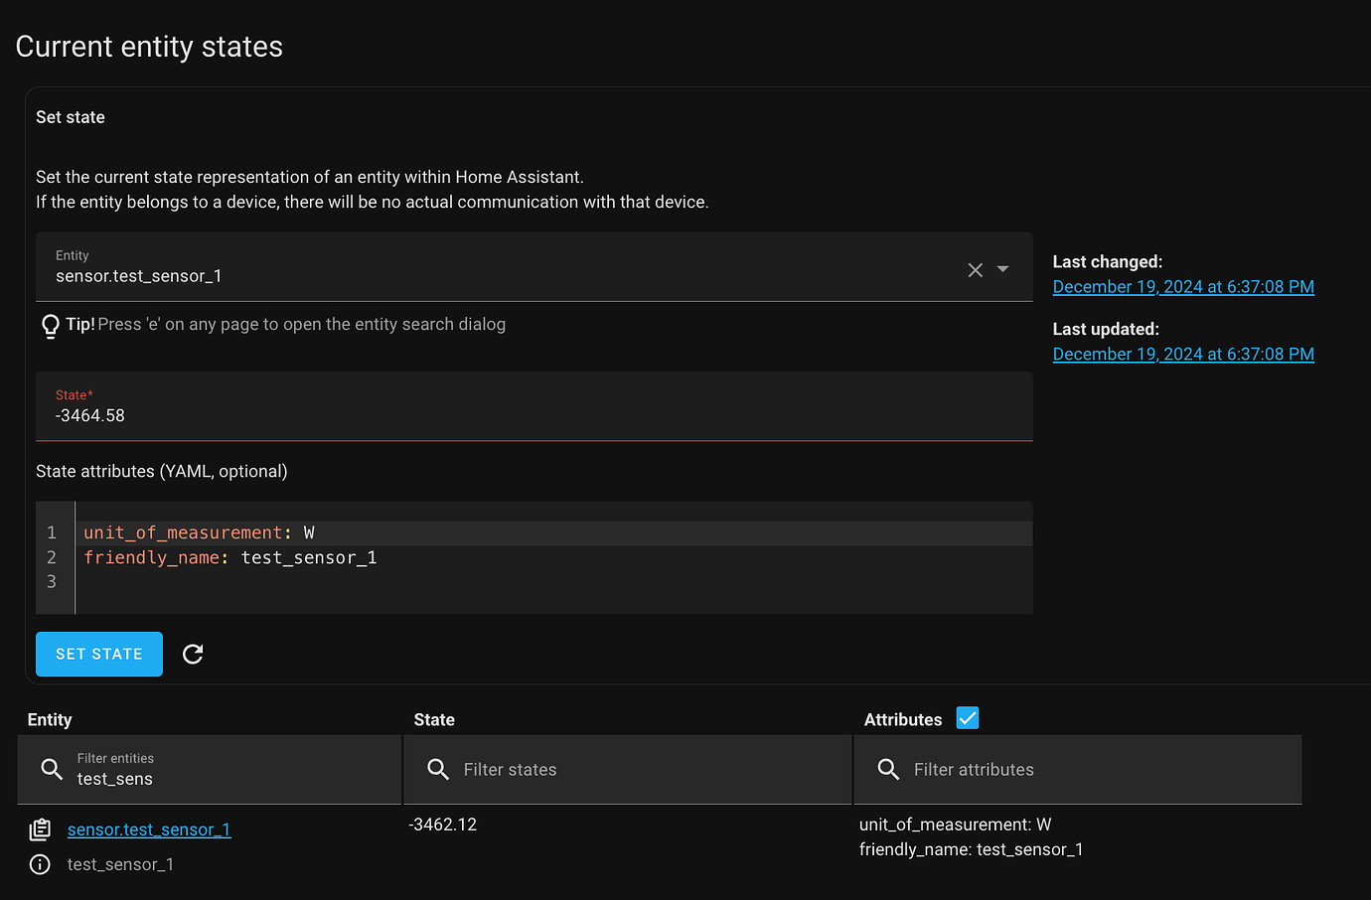1371x900 pixels.
Task: Click the State input showing -3464.58
Action: (x=397, y=415)
